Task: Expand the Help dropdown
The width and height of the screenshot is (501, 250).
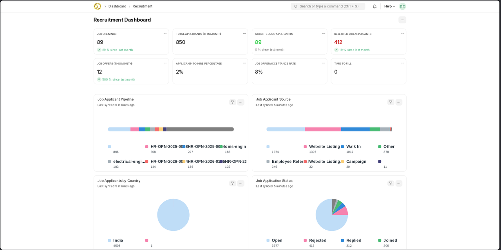Action: point(389,6)
